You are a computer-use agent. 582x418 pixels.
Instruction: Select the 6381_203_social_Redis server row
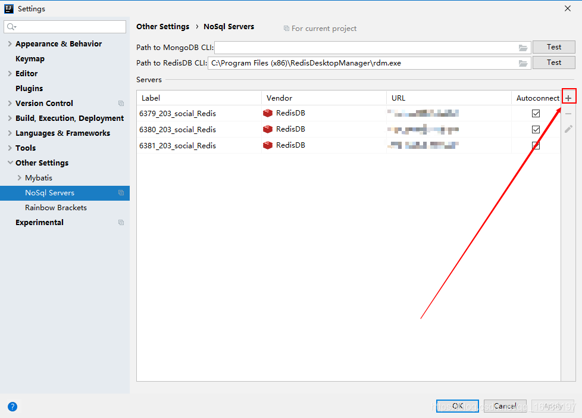coord(349,145)
